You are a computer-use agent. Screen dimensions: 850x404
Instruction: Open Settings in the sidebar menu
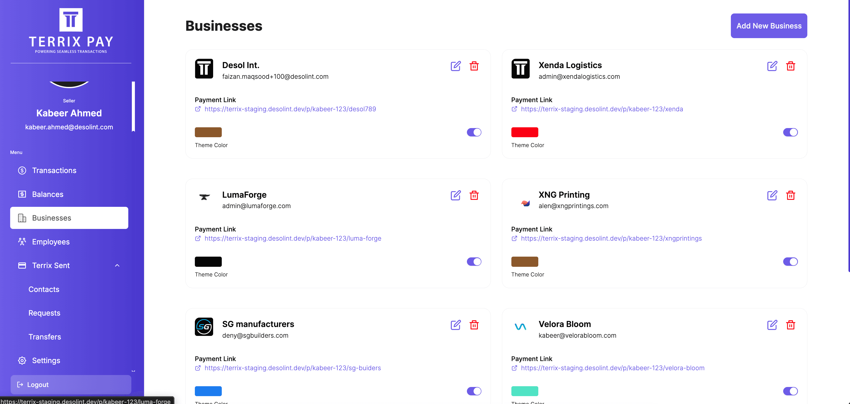pyautogui.click(x=69, y=361)
